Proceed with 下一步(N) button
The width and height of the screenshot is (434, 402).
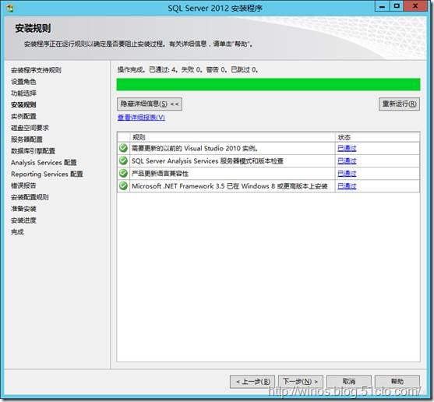coord(300,382)
